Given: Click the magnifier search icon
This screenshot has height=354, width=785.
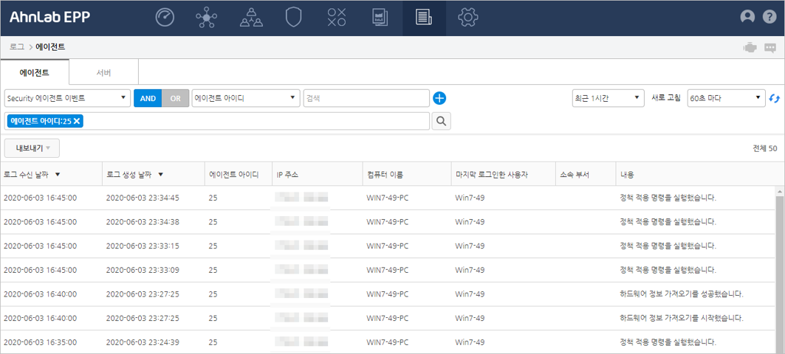Looking at the screenshot, I should pos(441,121).
